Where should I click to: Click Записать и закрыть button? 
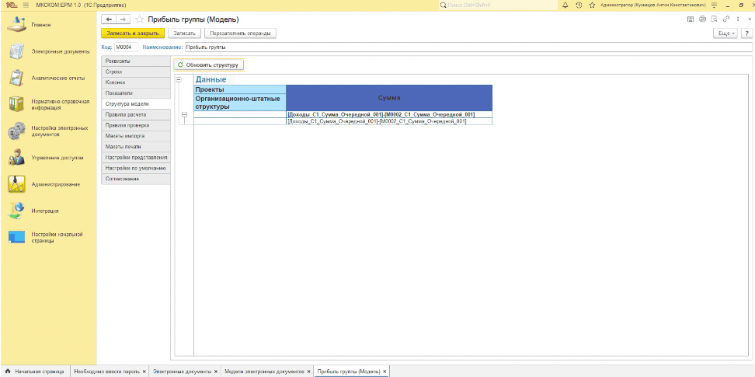tap(133, 33)
